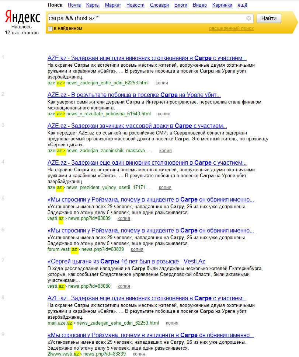This screenshot has width=299, height=357.
Task: Click forum.vesti.az domain link
Action: 62,249
